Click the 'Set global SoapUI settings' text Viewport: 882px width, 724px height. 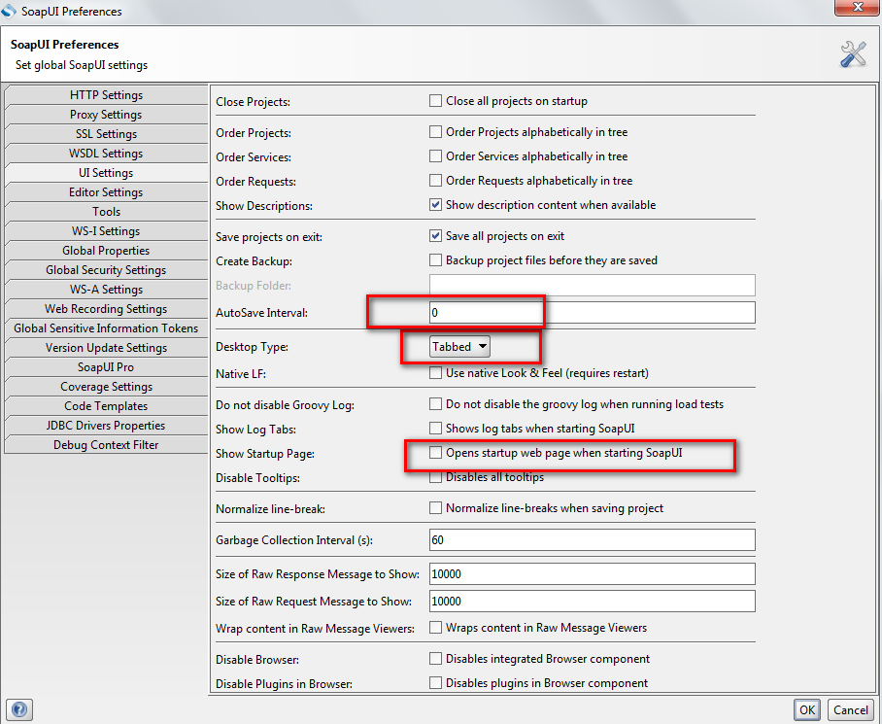[82, 65]
